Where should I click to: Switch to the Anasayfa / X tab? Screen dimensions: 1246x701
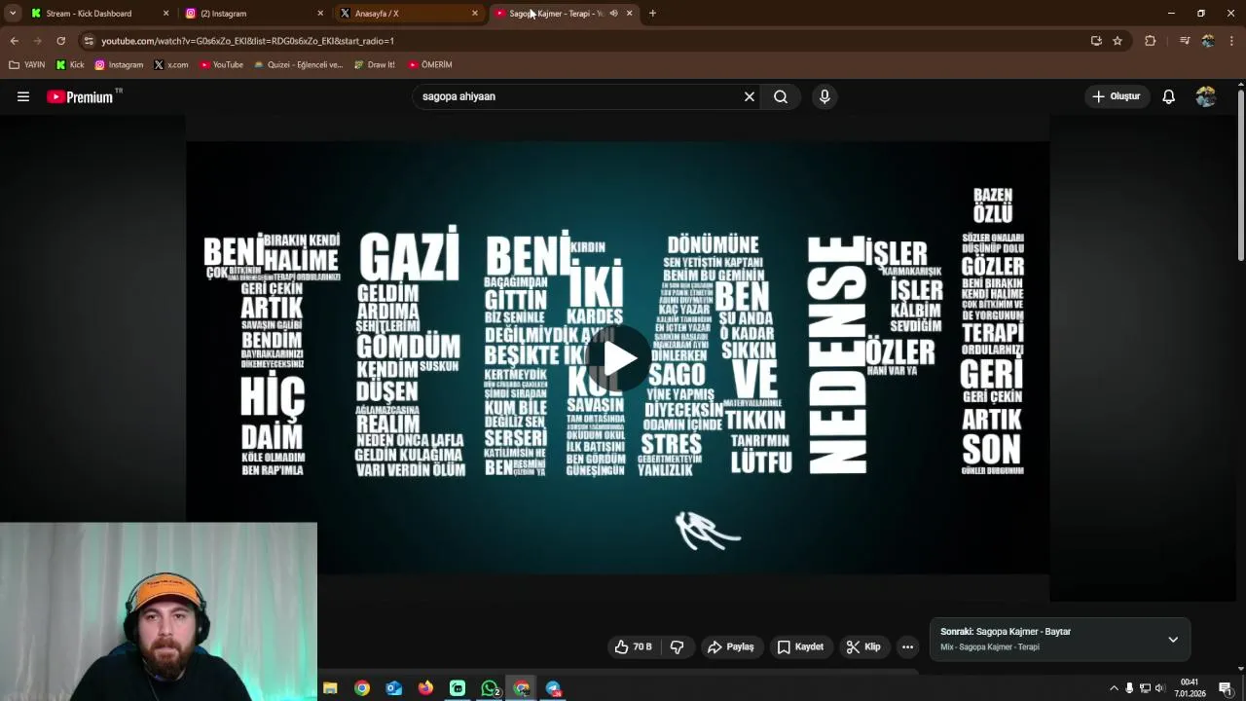pos(409,14)
